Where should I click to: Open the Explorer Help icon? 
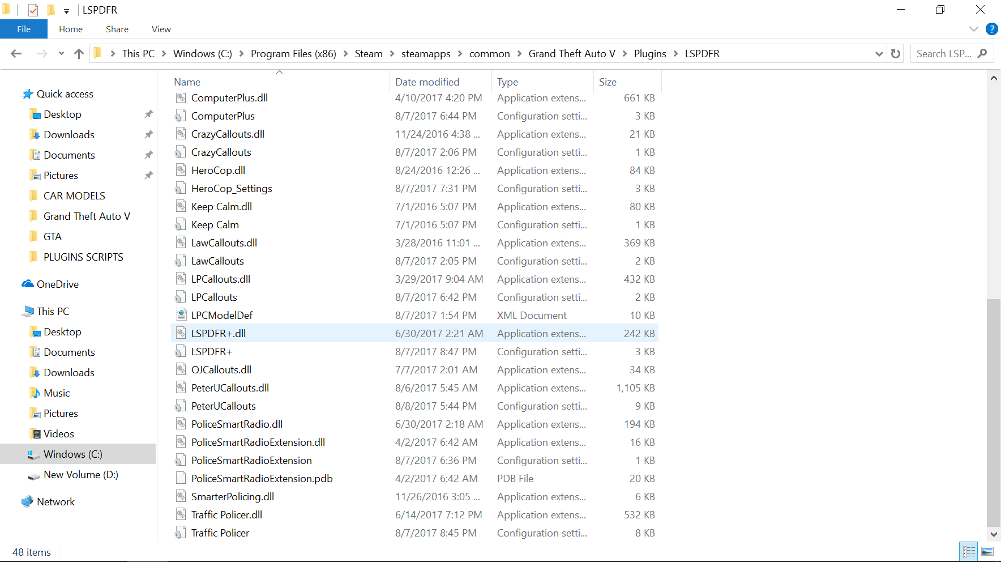point(991,29)
